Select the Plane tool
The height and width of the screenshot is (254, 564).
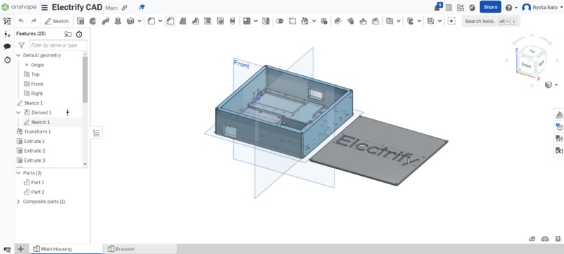click(390, 21)
